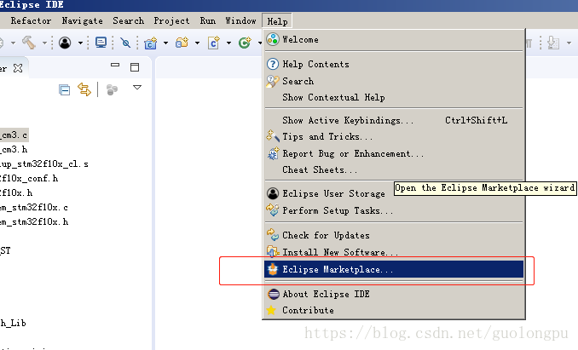
Task: Select file ending em_stm32f10x.h
Action: tap(34, 222)
